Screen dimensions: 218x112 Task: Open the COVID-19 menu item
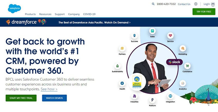pos(89,14)
